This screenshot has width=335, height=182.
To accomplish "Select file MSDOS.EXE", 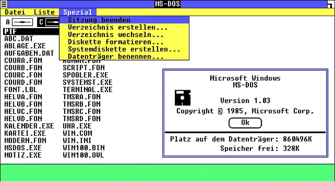I will 23,148.
